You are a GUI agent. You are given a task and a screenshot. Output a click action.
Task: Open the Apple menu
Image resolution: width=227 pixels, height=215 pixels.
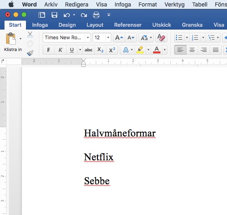pos(11,4)
